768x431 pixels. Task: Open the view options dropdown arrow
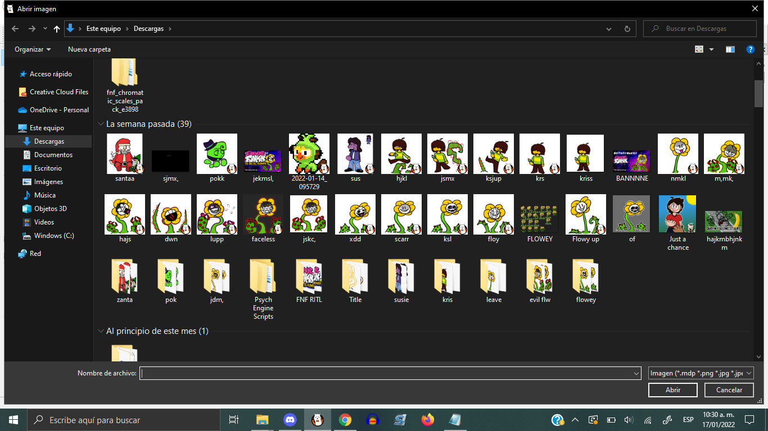point(711,49)
